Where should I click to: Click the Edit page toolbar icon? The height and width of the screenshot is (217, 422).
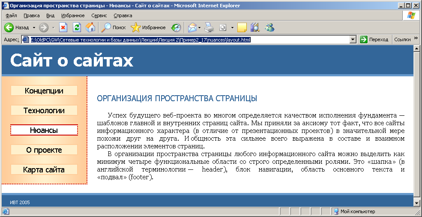(x=223, y=27)
